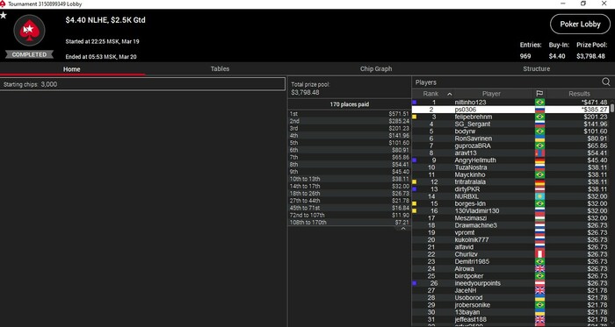Select player row jrobersonike
The height and width of the screenshot is (327, 615).
click(x=511, y=305)
